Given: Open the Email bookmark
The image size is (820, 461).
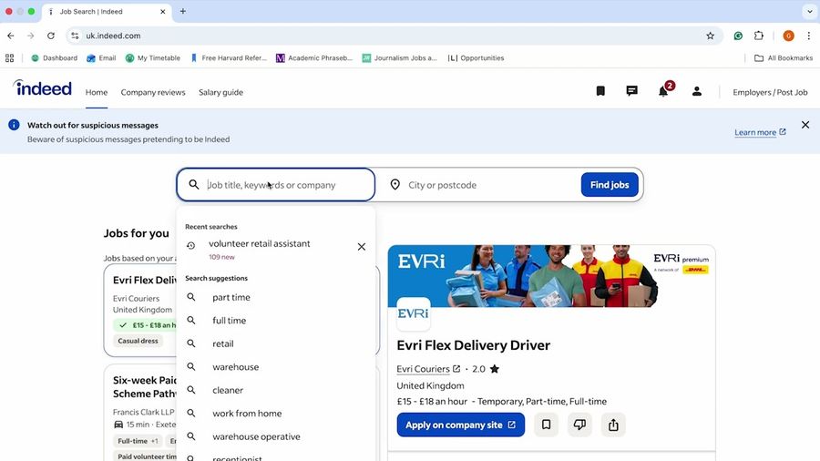Looking at the screenshot, I should (x=101, y=58).
